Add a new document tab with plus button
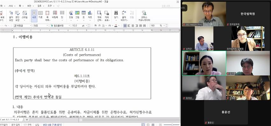The height and width of the screenshot is (126, 271). coord(27,120)
